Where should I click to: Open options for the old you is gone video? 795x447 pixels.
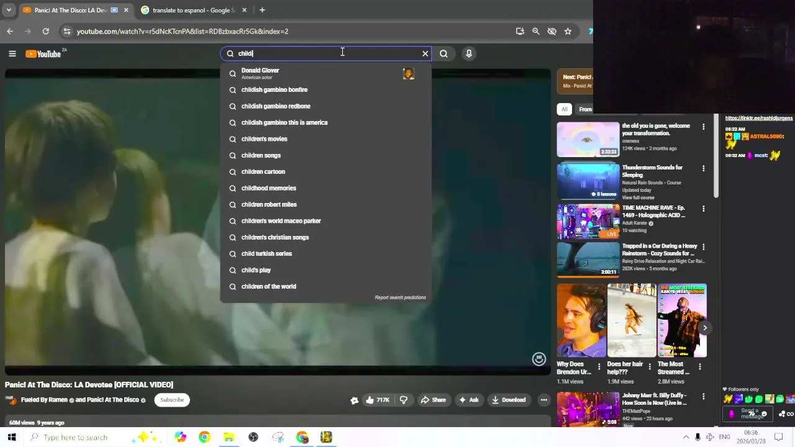[703, 127]
